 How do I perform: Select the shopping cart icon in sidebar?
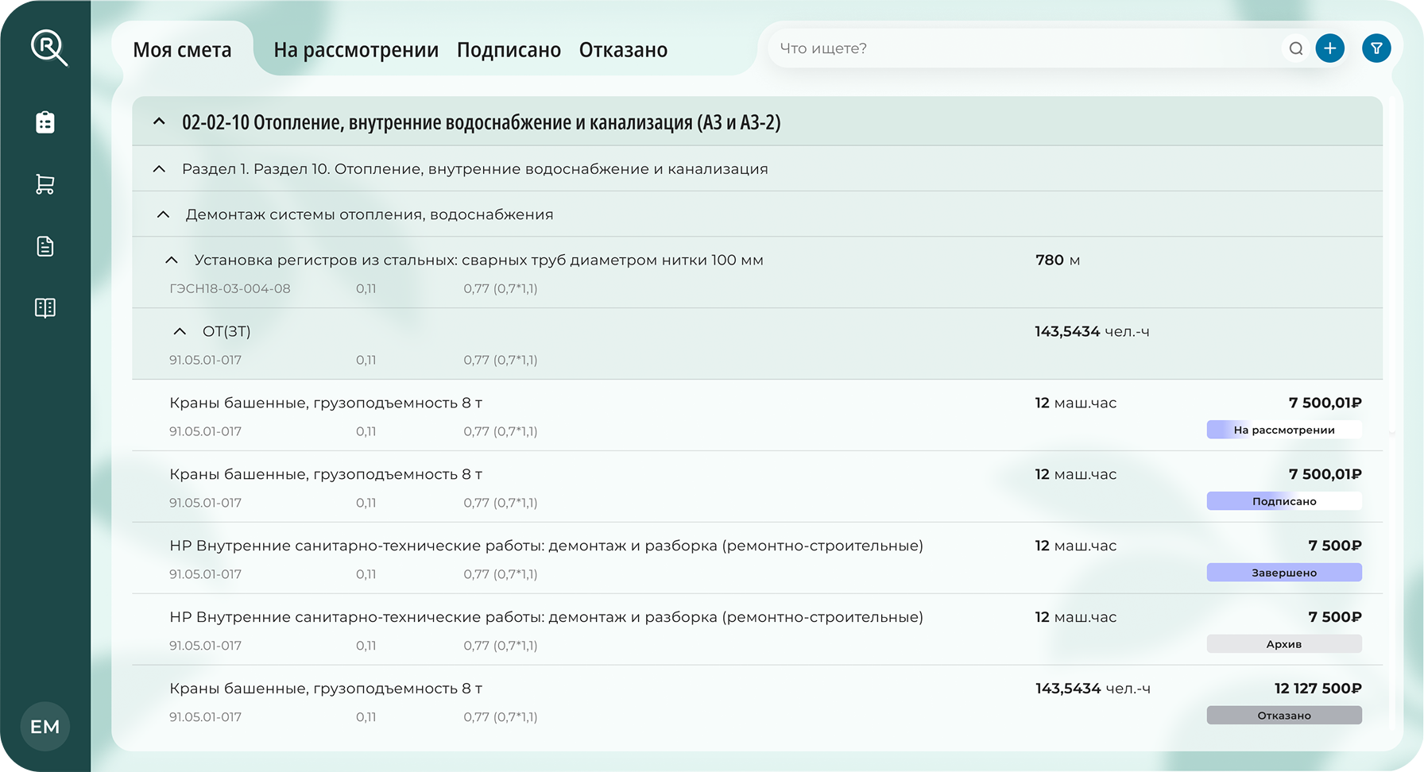[x=44, y=183]
